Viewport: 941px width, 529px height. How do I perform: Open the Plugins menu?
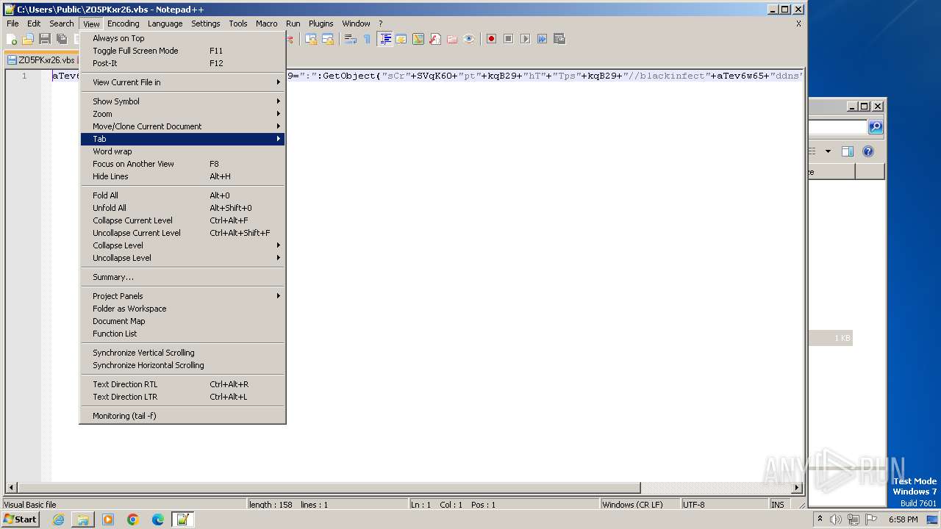[x=321, y=24]
